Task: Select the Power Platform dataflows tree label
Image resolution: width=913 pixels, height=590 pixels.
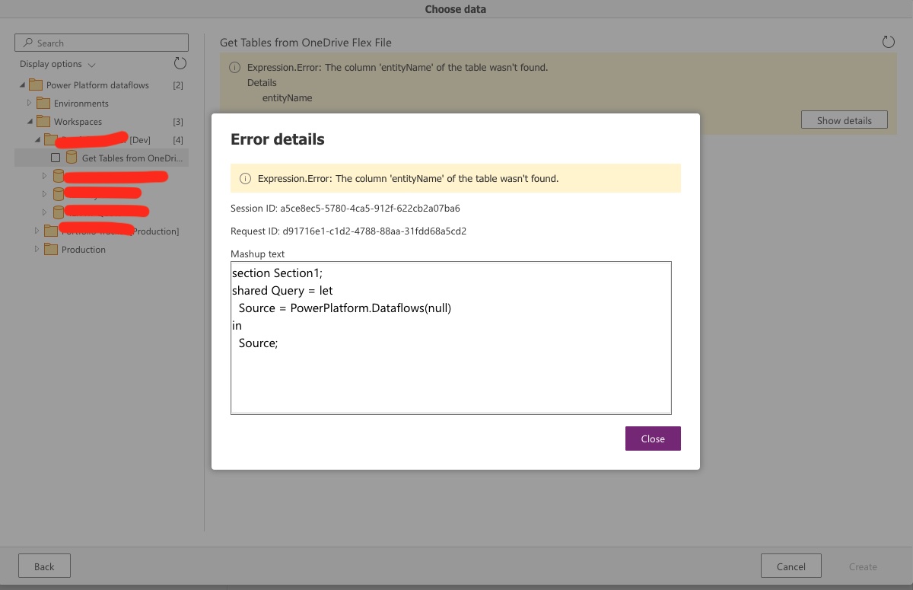Action: [x=97, y=85]
